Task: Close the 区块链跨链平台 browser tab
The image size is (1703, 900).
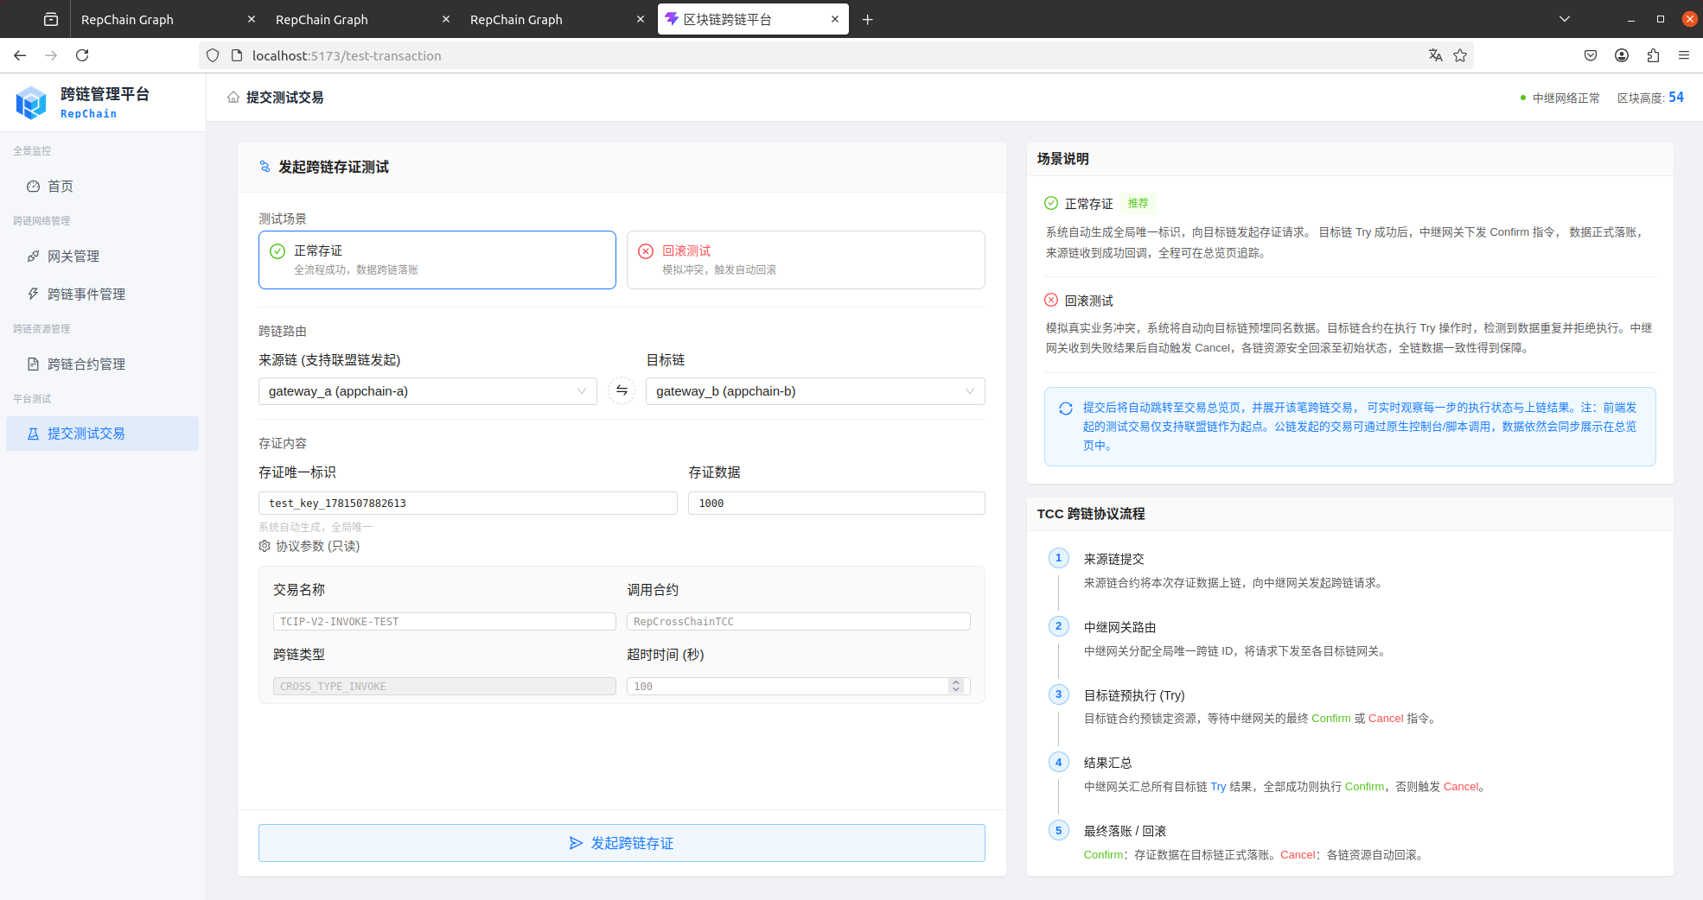Action: pyautogui.click(x=835, y=19)
